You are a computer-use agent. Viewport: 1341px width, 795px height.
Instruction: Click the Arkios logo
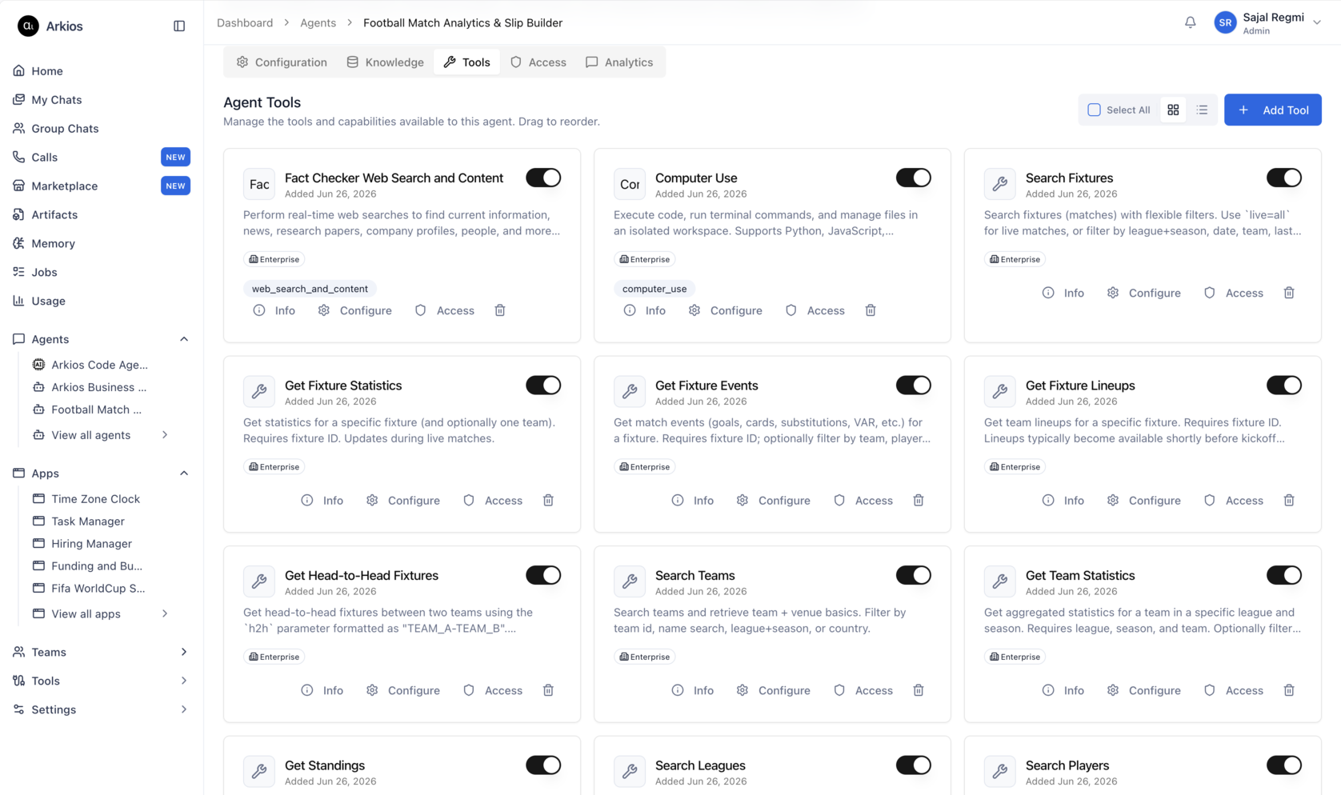click(29, 26)
